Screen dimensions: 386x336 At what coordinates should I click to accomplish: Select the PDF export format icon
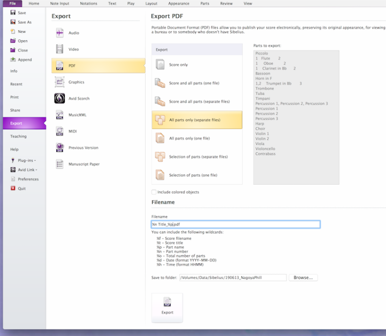click(x=59, y=66)
